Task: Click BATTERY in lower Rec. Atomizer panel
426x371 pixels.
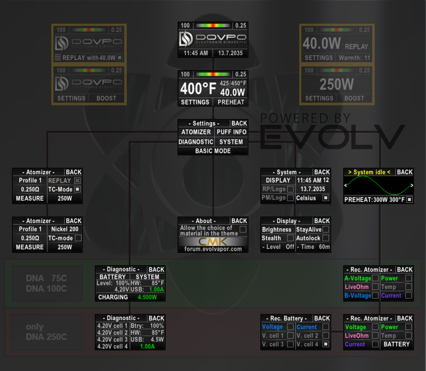Action: 396,344
